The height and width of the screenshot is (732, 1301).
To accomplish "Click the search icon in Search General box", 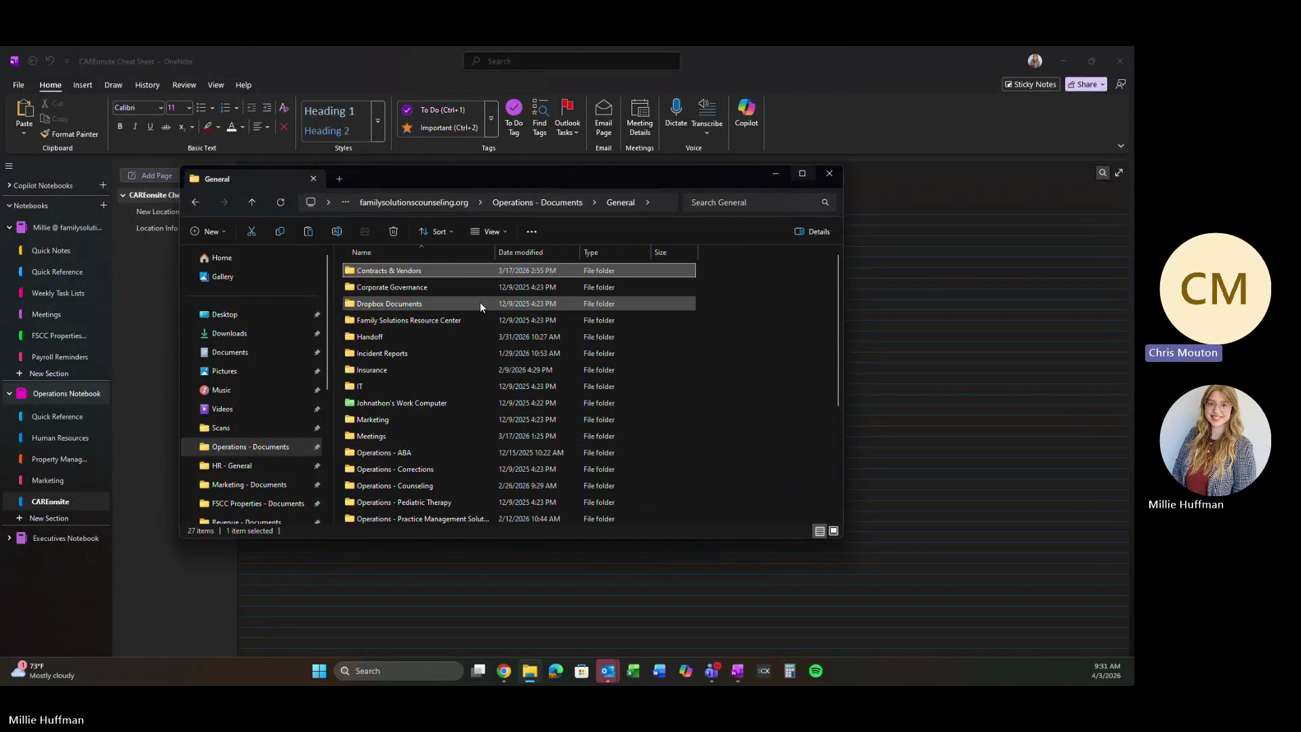I will (x=825, y=203).
